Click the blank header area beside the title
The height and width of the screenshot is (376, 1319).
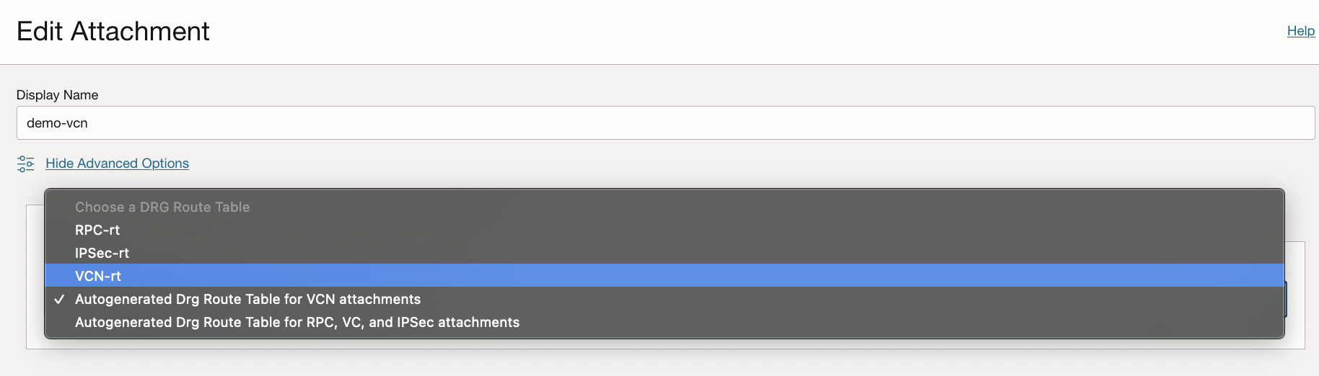click(722, 32)
